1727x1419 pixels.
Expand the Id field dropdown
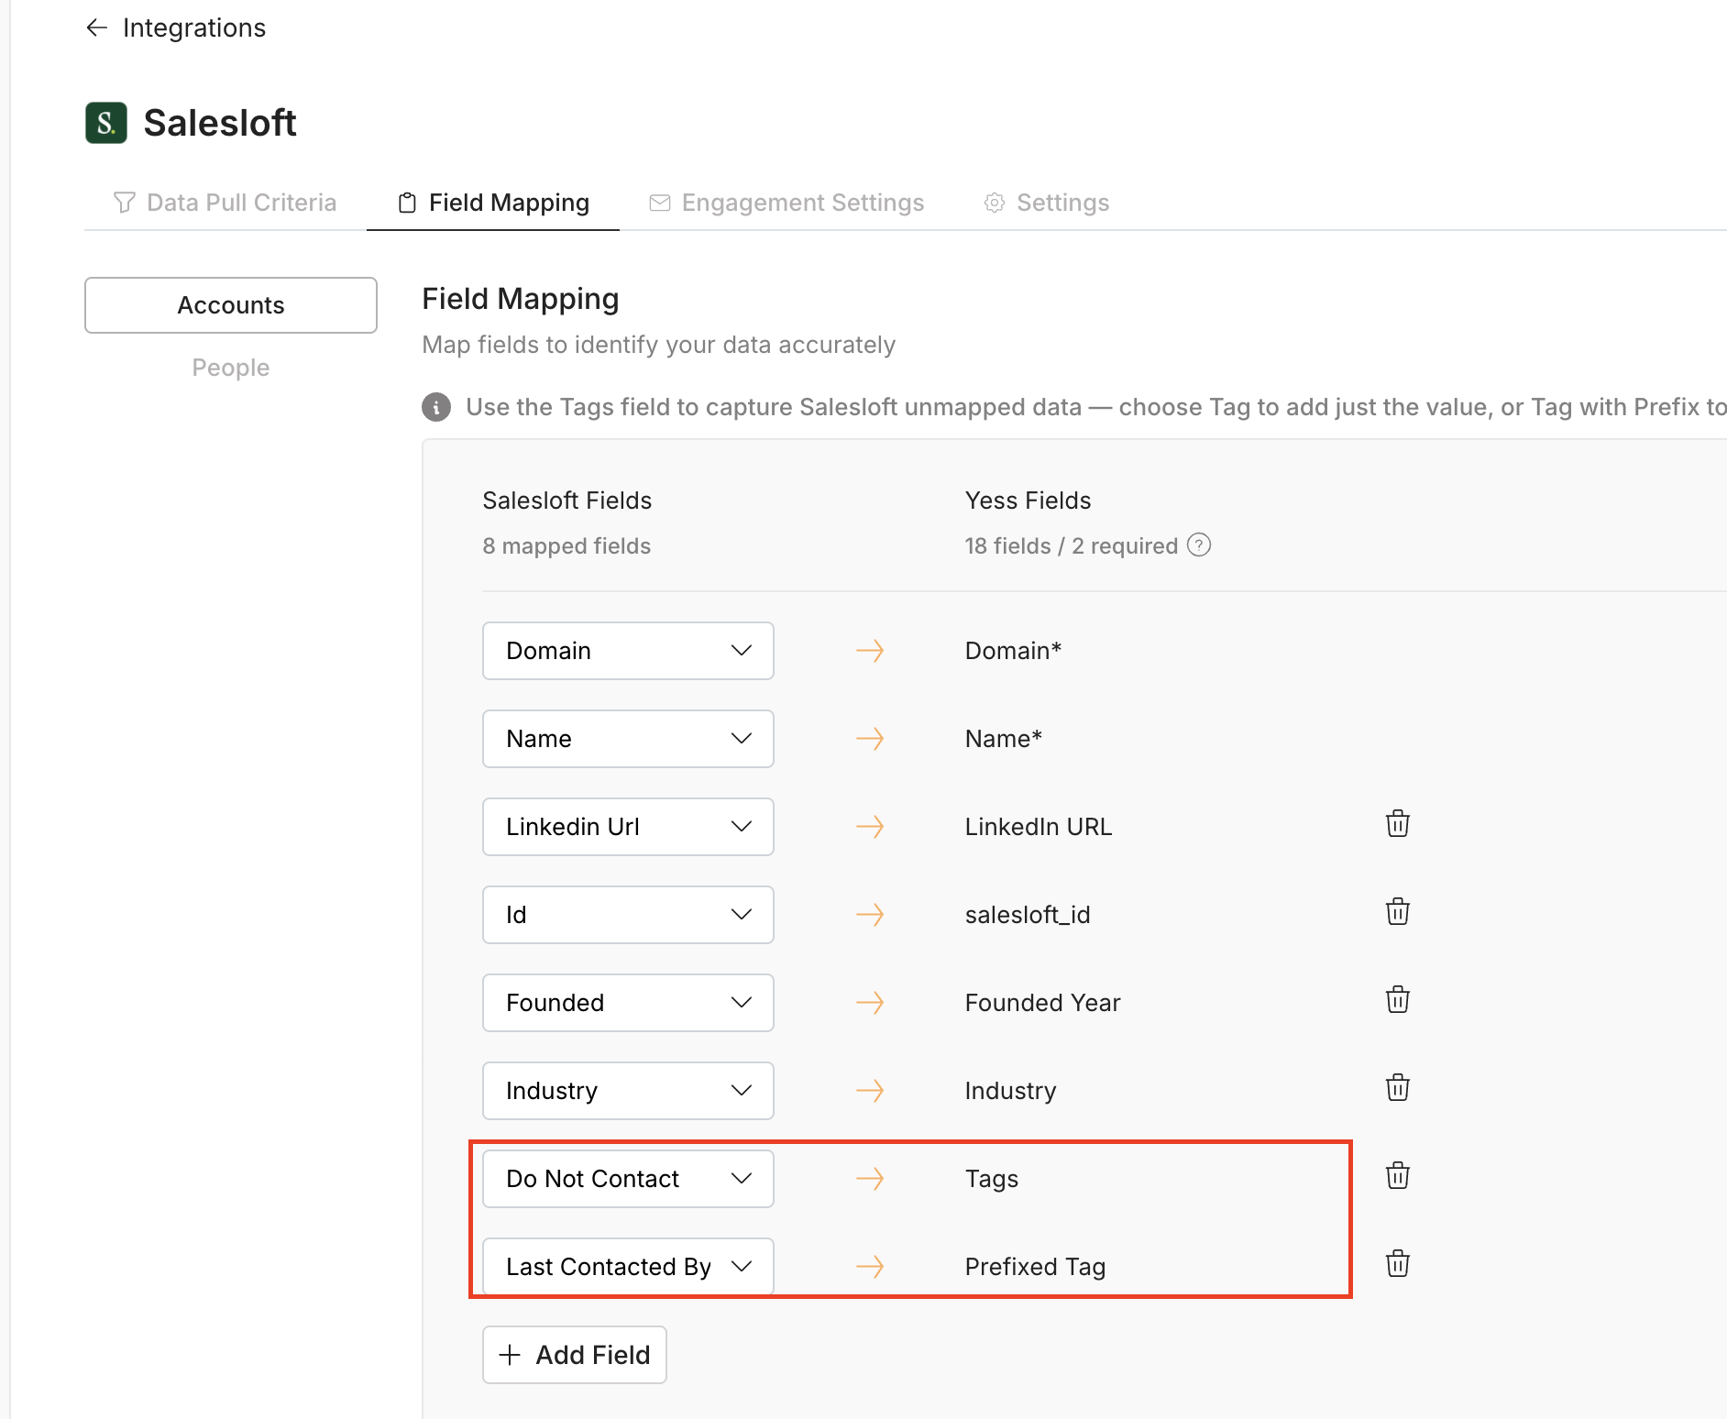628,915
